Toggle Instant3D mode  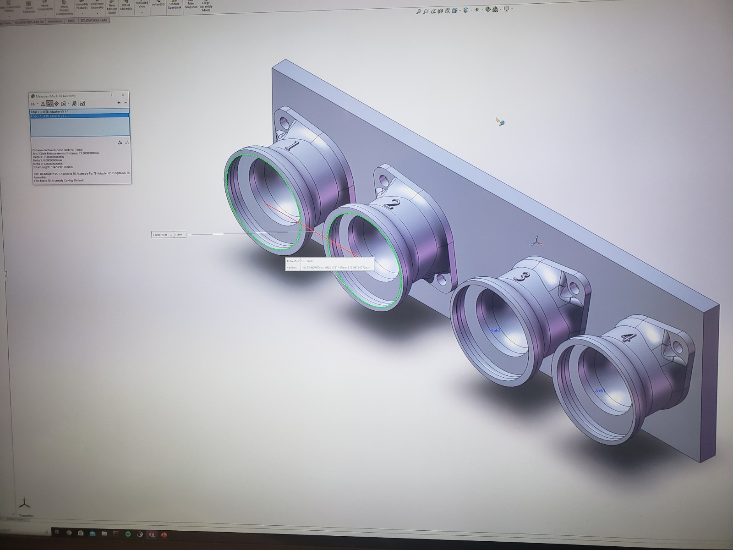click(x=158, y=4)
